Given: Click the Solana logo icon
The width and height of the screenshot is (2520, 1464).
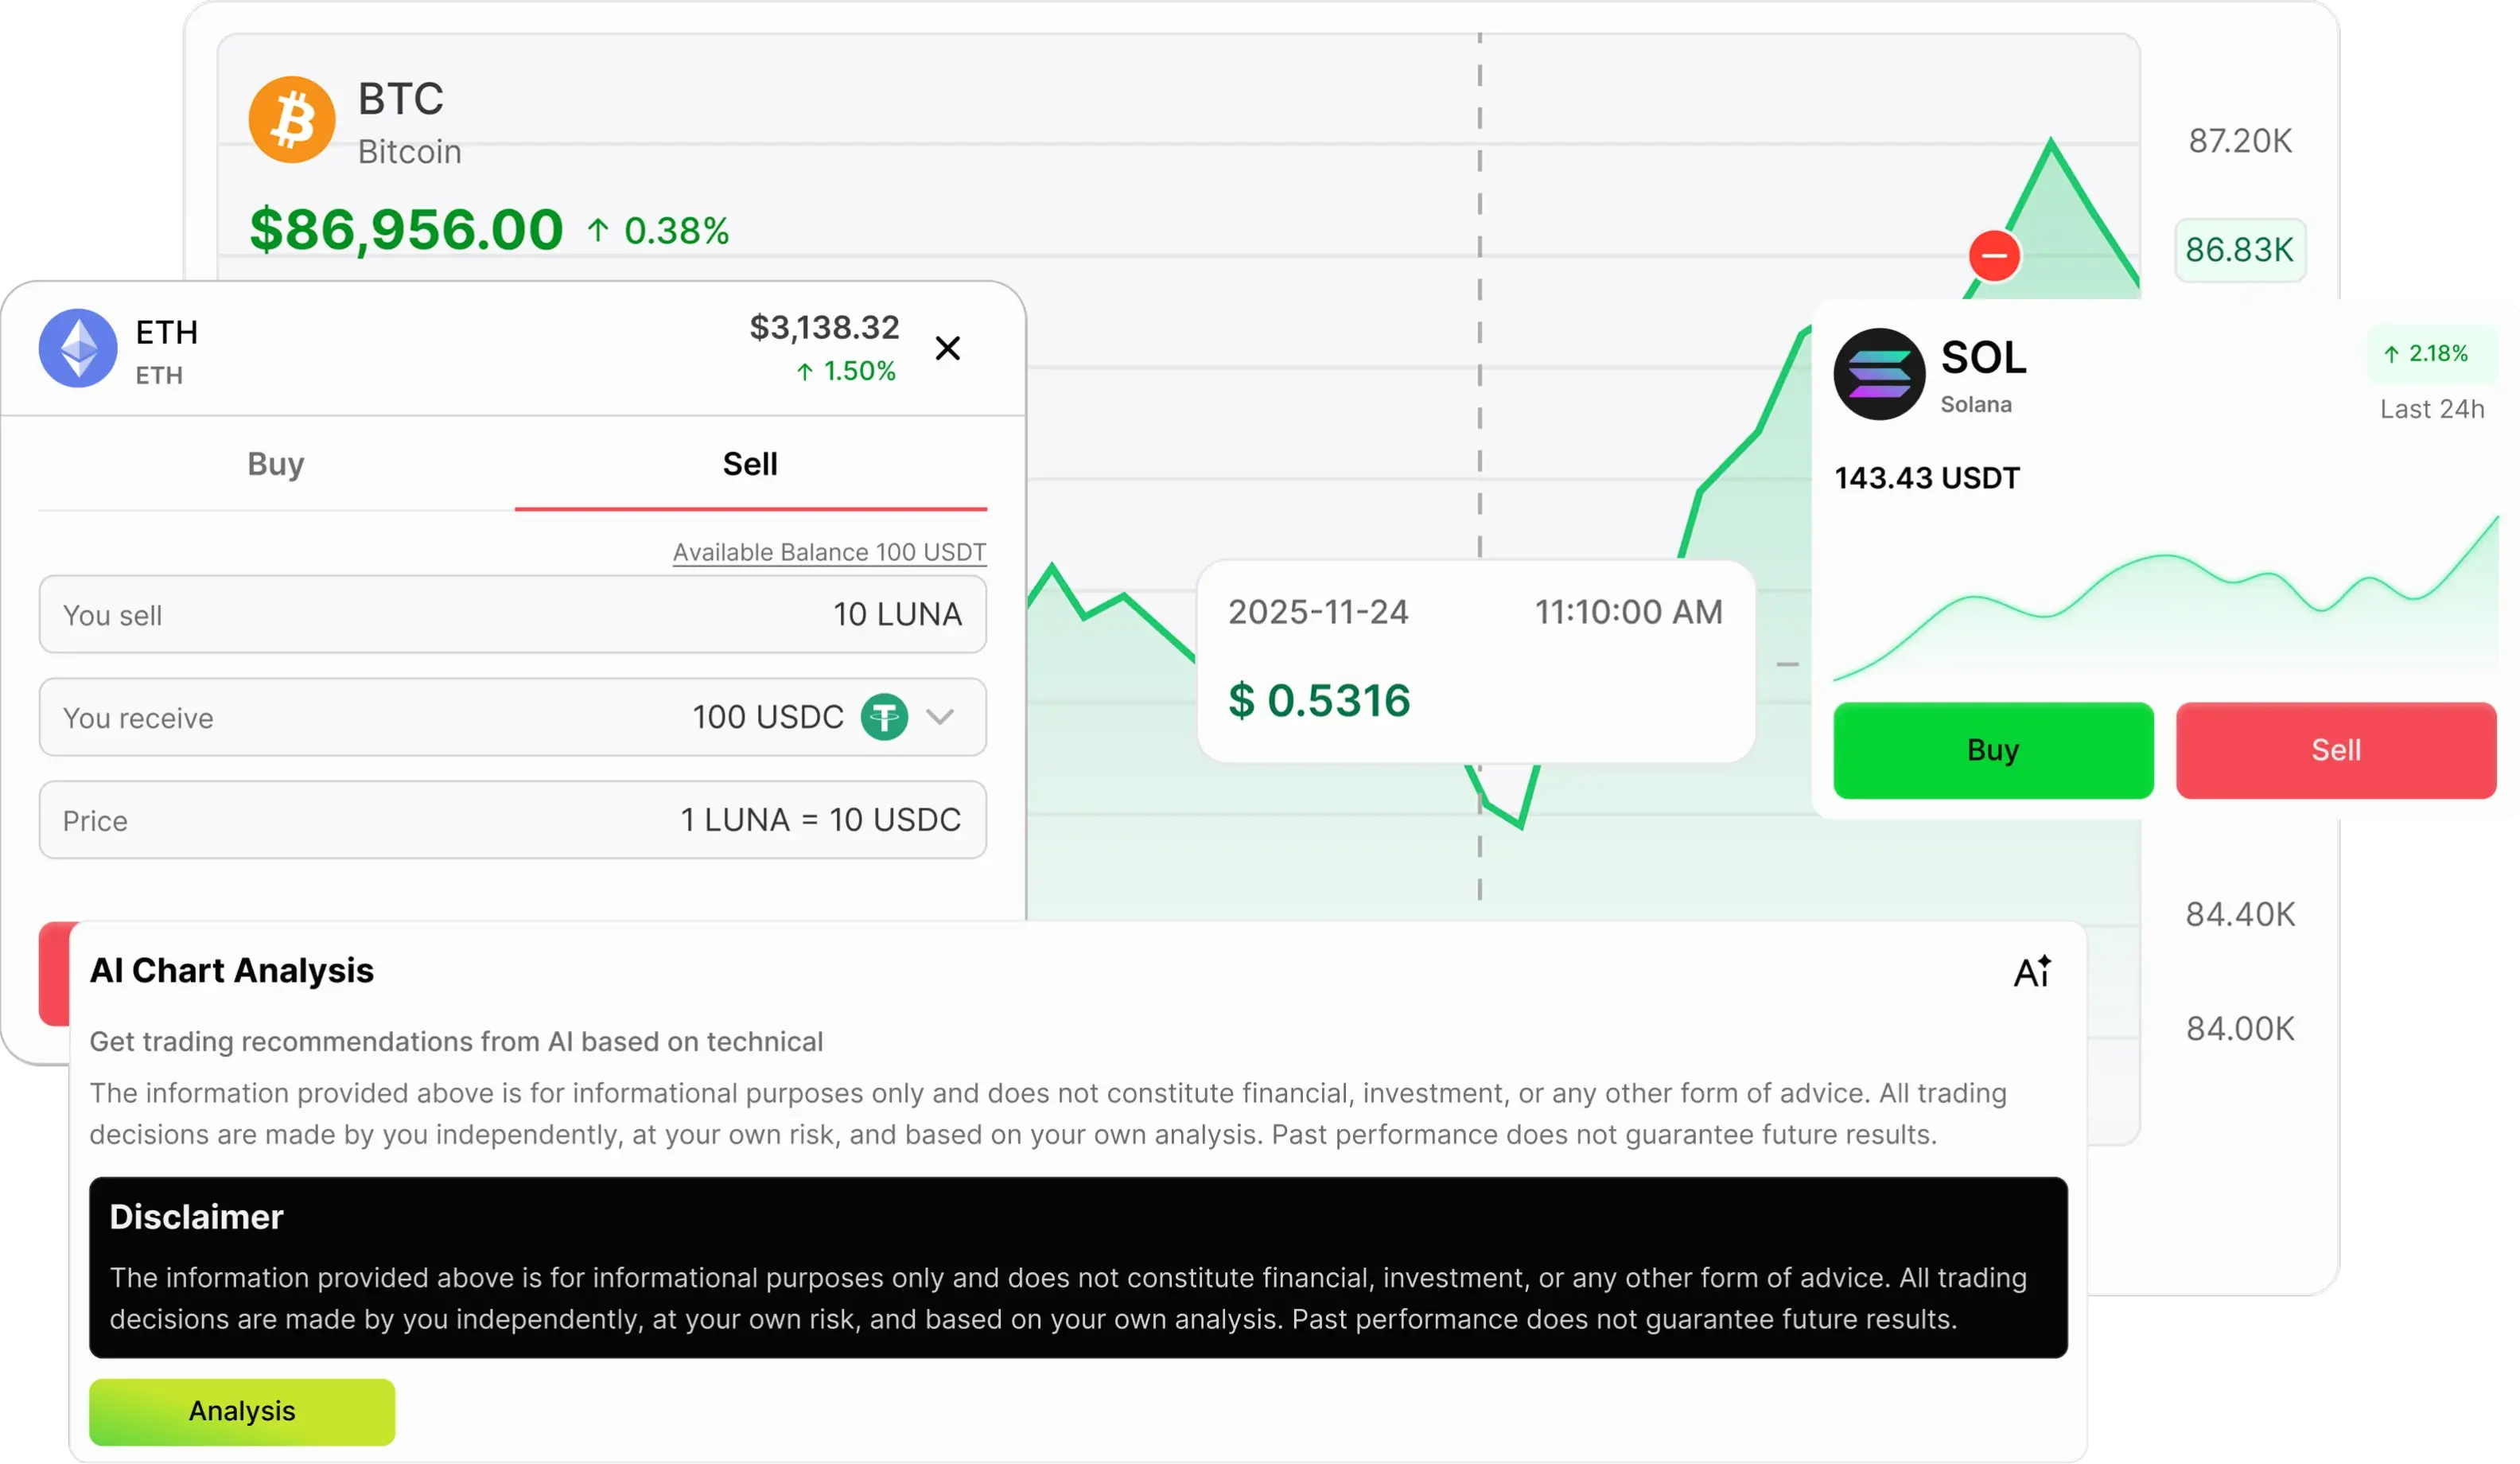Looking at the screenshot, I should (x=1879, y=374).
